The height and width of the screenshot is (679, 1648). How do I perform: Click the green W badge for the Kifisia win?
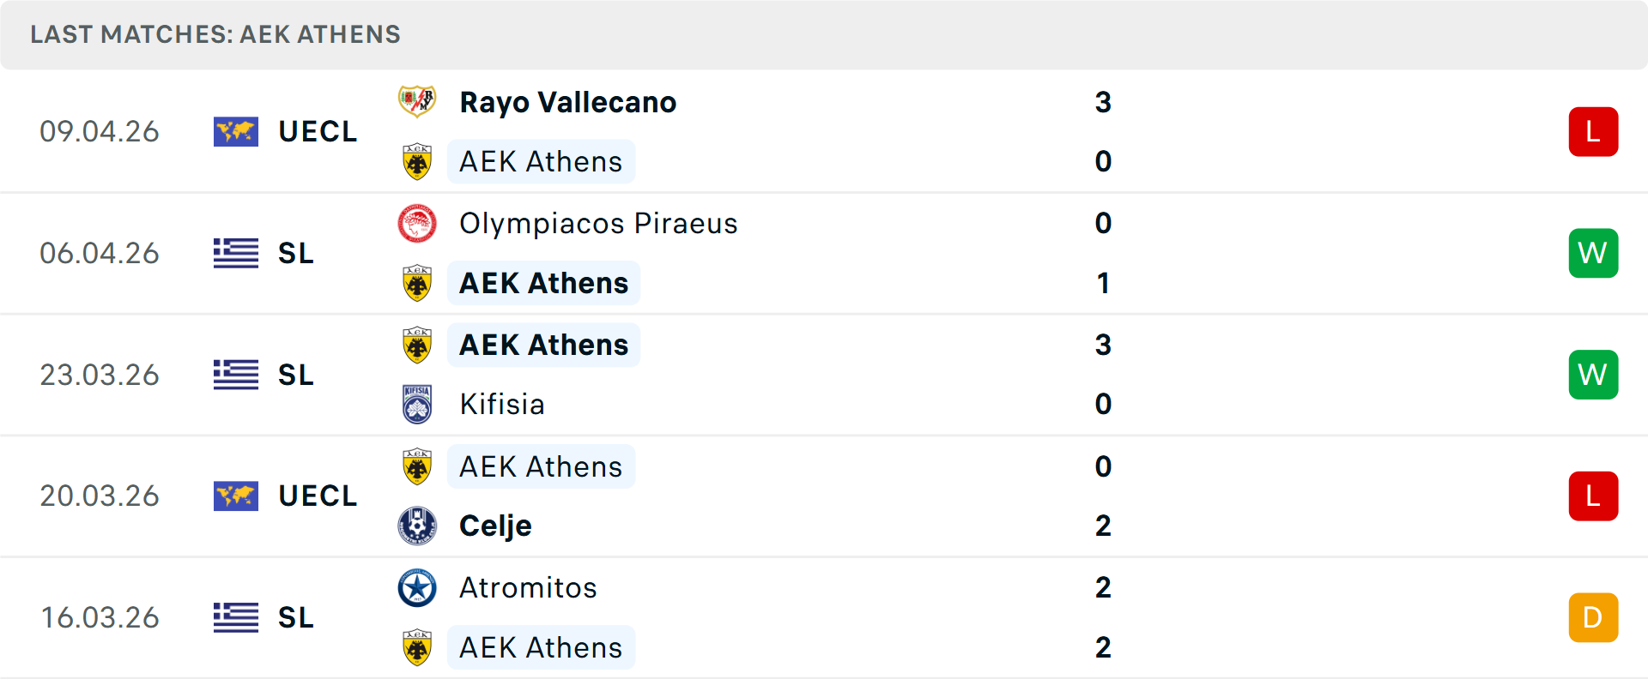(x=1593, y=375)
